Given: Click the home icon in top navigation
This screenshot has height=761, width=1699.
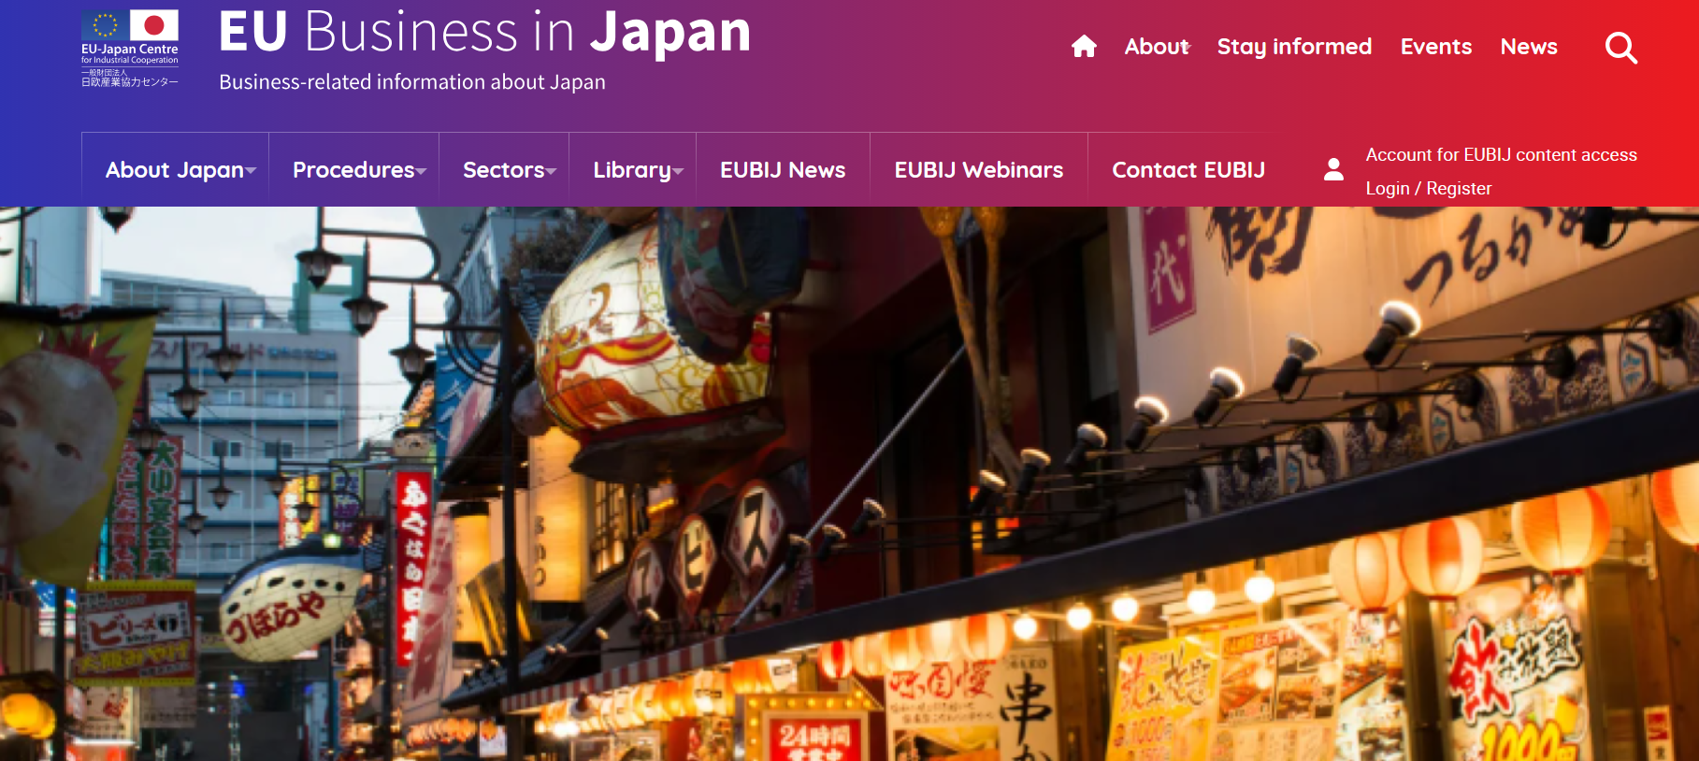Looking at the screenshot, I should coord(1084,47).
